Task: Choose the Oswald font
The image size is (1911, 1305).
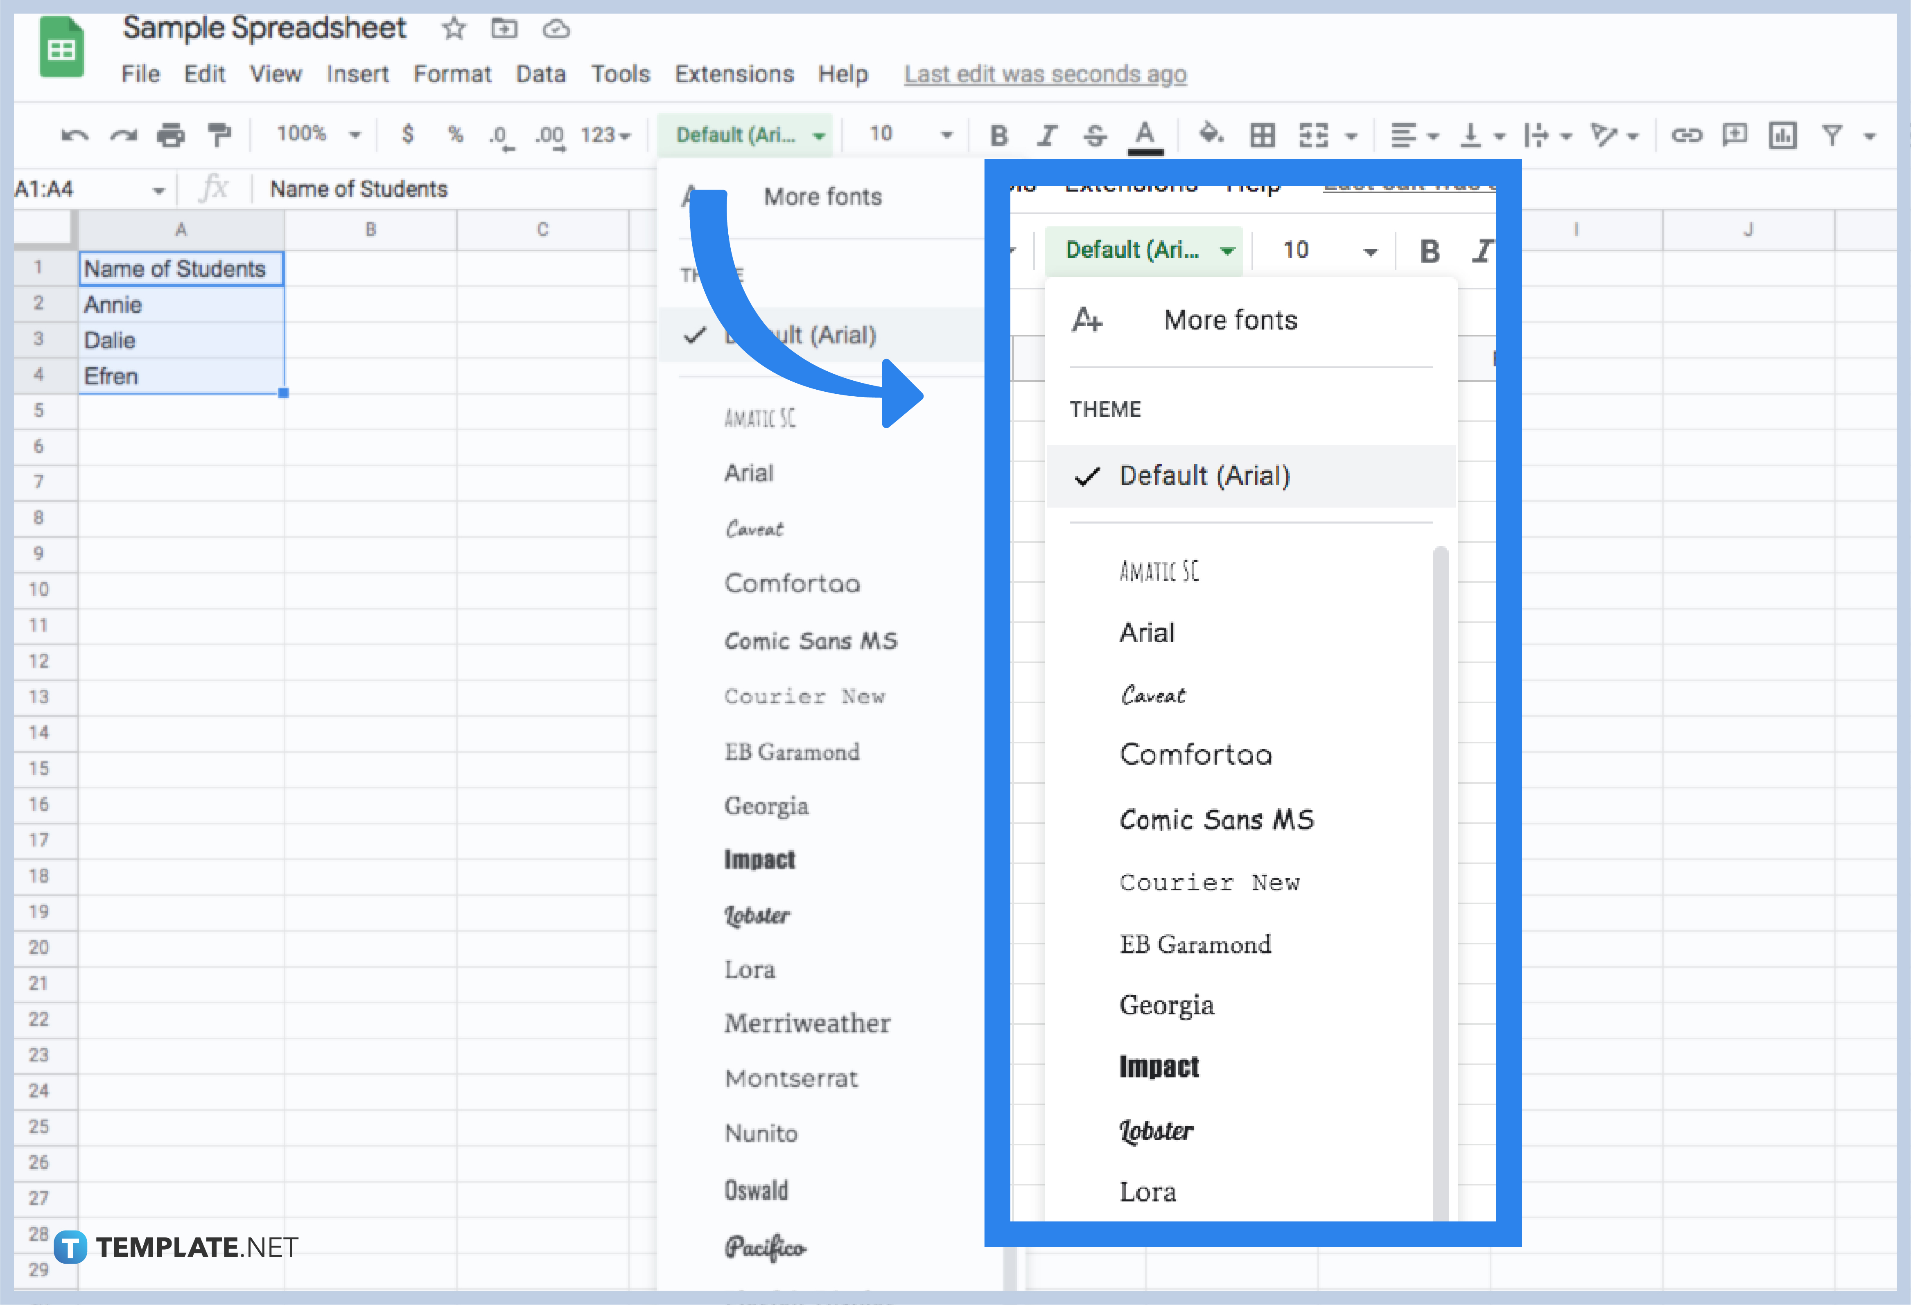Action: pyautogui.click(x=757, y=1190)
